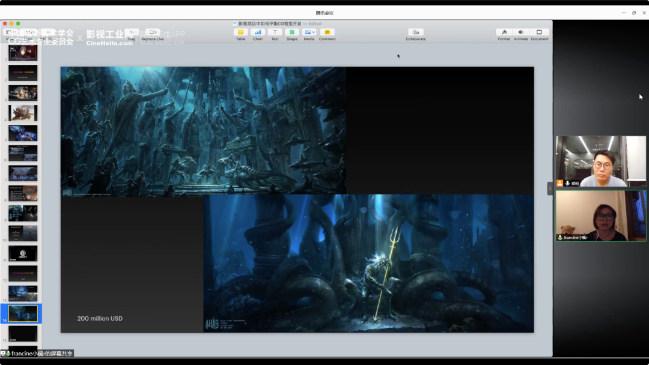Add a comment with the Comment icon
Image resolution: width=649 pixels, height=365 pixels.
click(327, 32)
